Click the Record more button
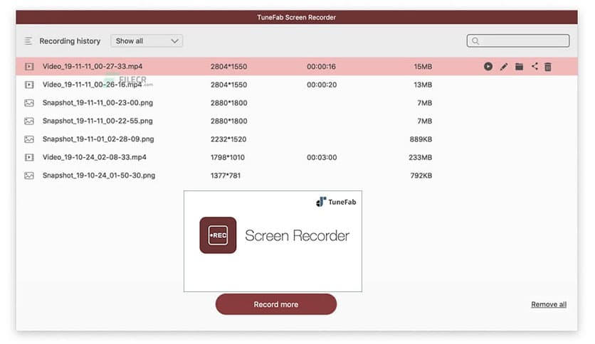This screenshot has height=344, width=595. coord(276,304)
